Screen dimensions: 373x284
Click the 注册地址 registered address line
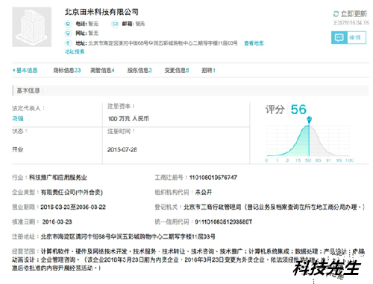click(113, 236)
